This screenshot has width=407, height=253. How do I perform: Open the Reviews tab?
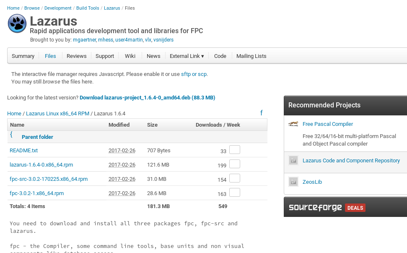coord(76,56)
